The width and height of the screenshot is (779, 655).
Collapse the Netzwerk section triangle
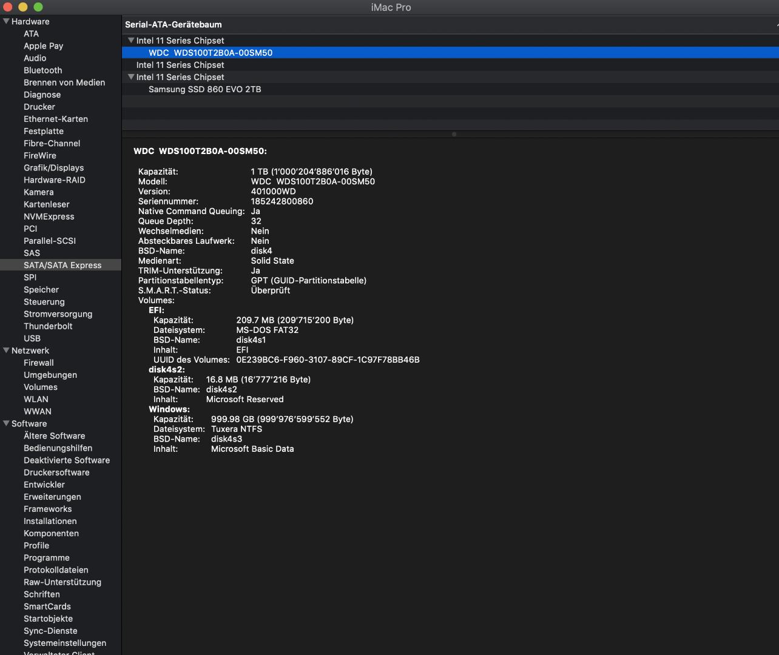tap(6, 351)
